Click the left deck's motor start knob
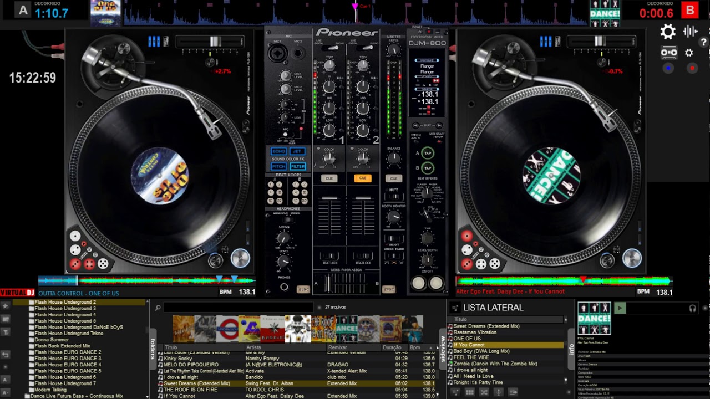Image resolution: width=710 pixels, height=399 pixels. click(216, 260)
